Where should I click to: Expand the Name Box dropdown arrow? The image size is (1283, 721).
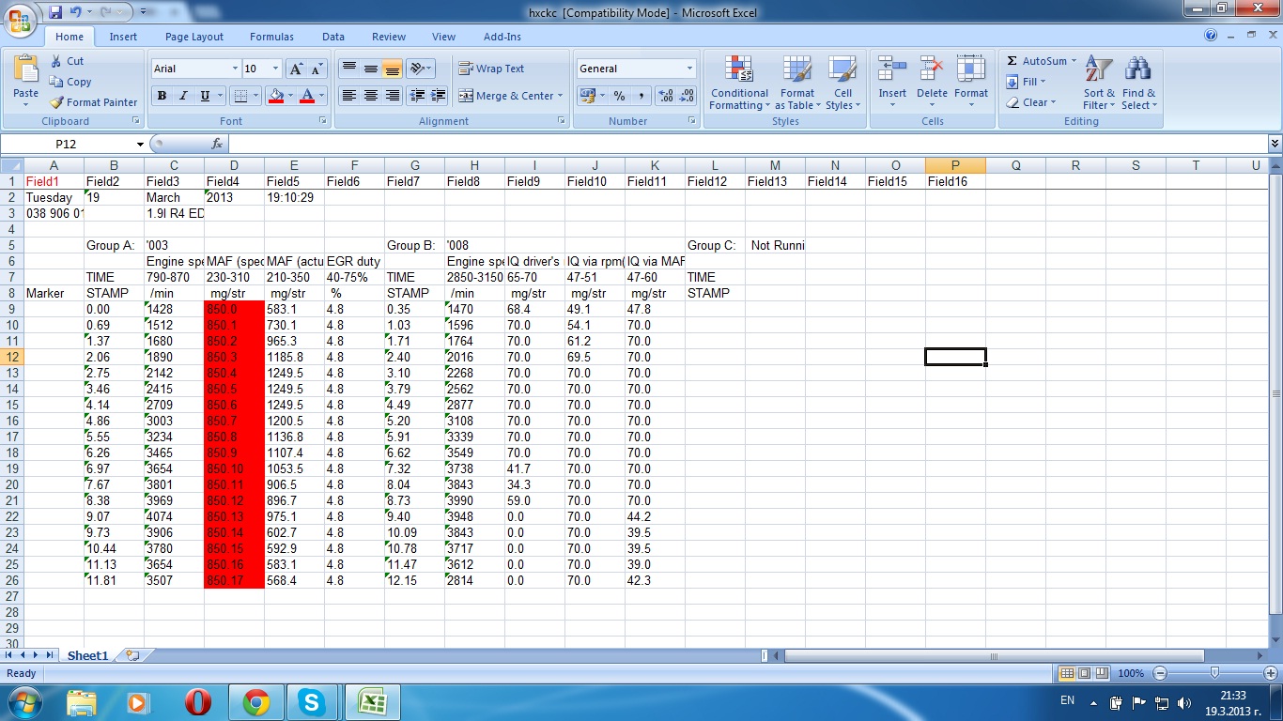coord(141,145)
